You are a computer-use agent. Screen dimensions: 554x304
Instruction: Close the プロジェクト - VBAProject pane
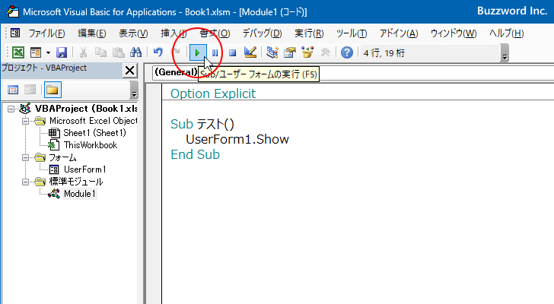tap(129, 71)
